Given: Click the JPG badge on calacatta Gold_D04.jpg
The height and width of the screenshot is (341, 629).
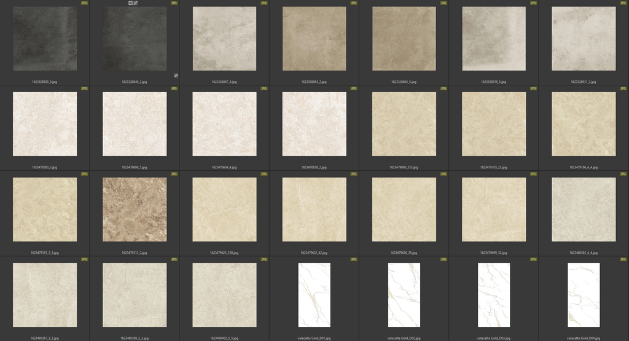Looking at the screenshot, I should [623, 259].
